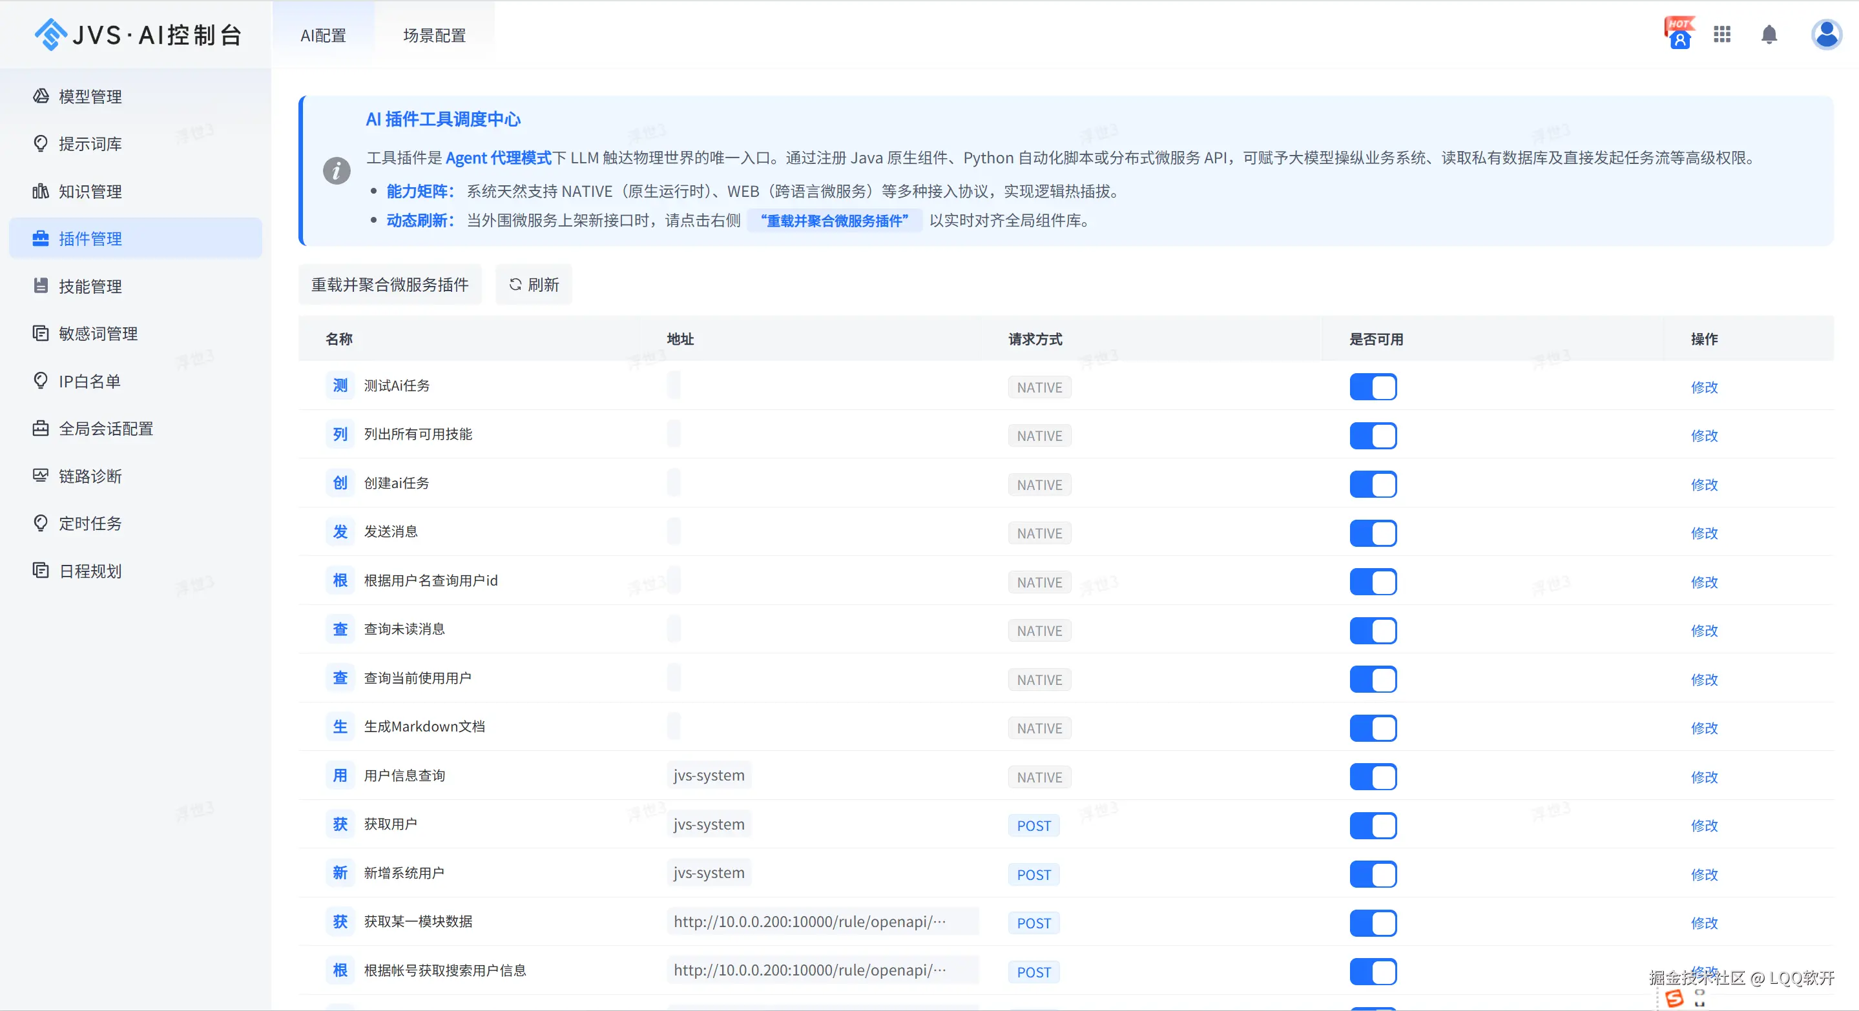This screenshot has height=1011, width=1859.
Task: Toggle availability for 发送消息 plugin
Action: [x=1373, y=534]
